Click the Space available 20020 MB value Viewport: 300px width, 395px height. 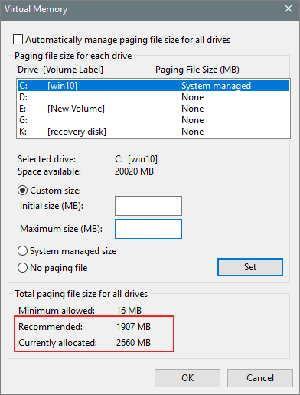134,171
